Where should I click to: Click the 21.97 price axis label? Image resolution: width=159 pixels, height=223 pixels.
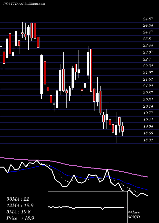pos(148,73)
